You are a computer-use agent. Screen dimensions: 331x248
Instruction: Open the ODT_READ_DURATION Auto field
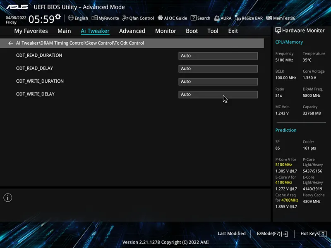coord(218,56)
